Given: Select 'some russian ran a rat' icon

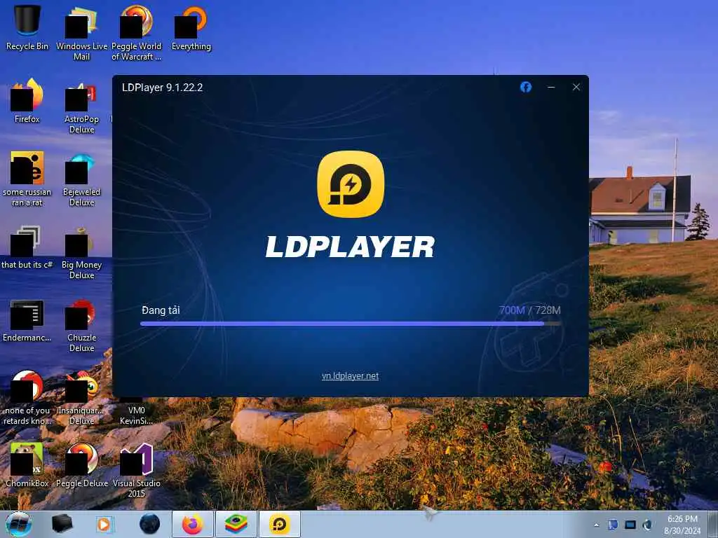Looking at the screenshot, I should [27, 179].
